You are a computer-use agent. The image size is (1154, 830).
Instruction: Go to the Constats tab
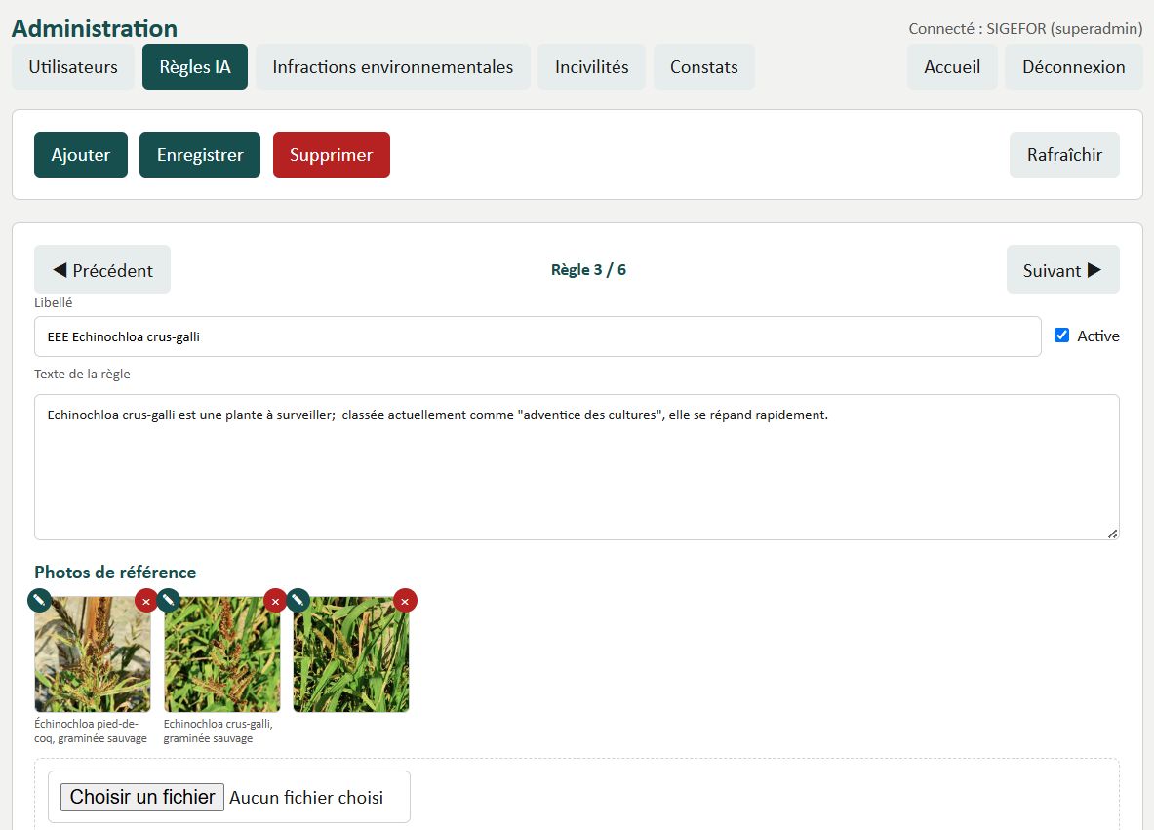[703, 67]
